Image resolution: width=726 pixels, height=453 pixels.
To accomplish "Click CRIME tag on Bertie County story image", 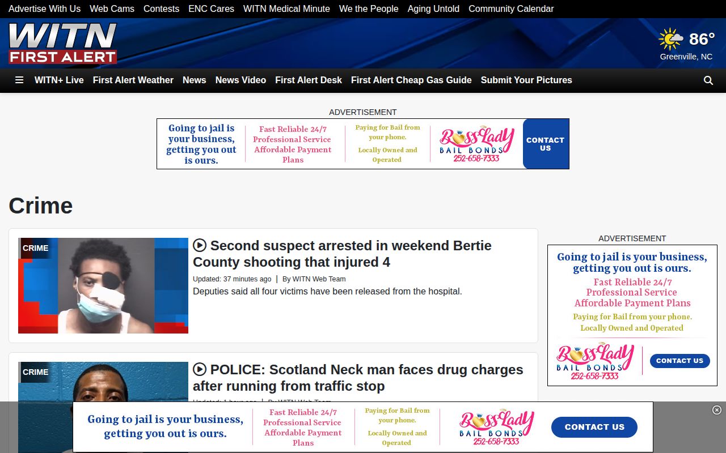I will [35, 248].
